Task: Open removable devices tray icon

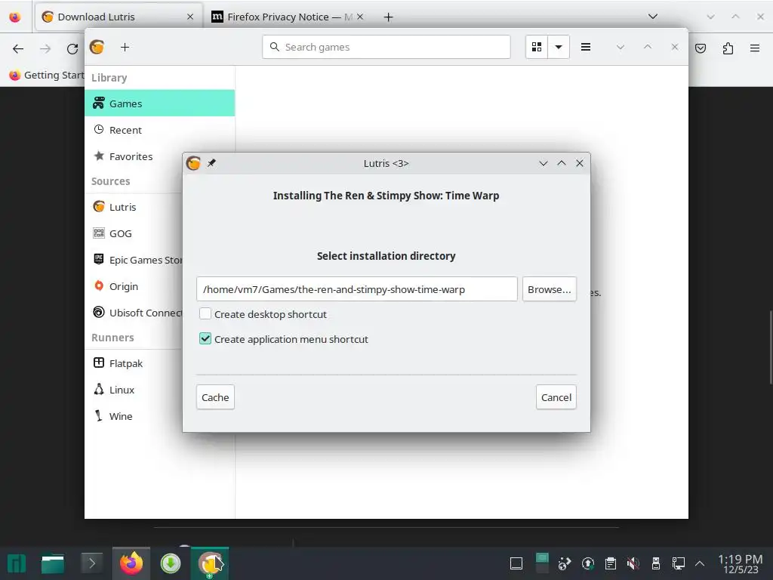Action: [656, 563]
